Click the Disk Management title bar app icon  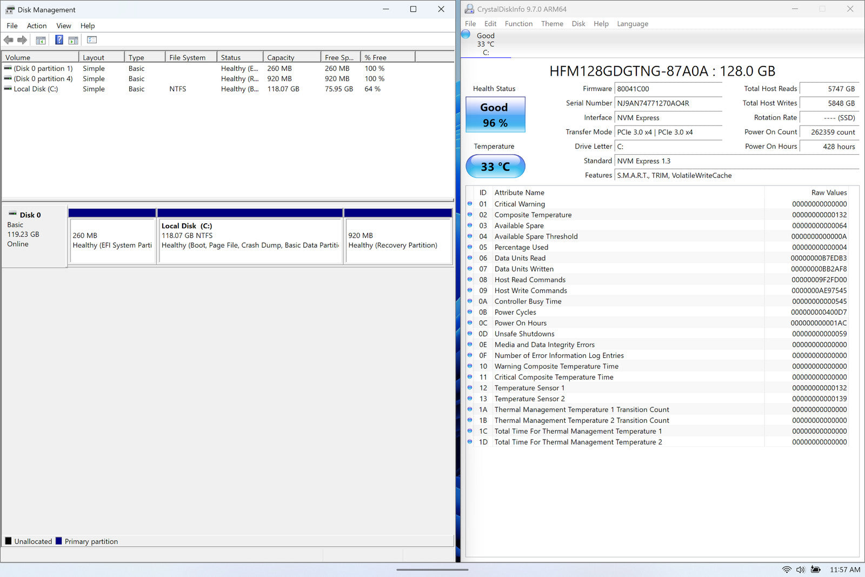10,10
